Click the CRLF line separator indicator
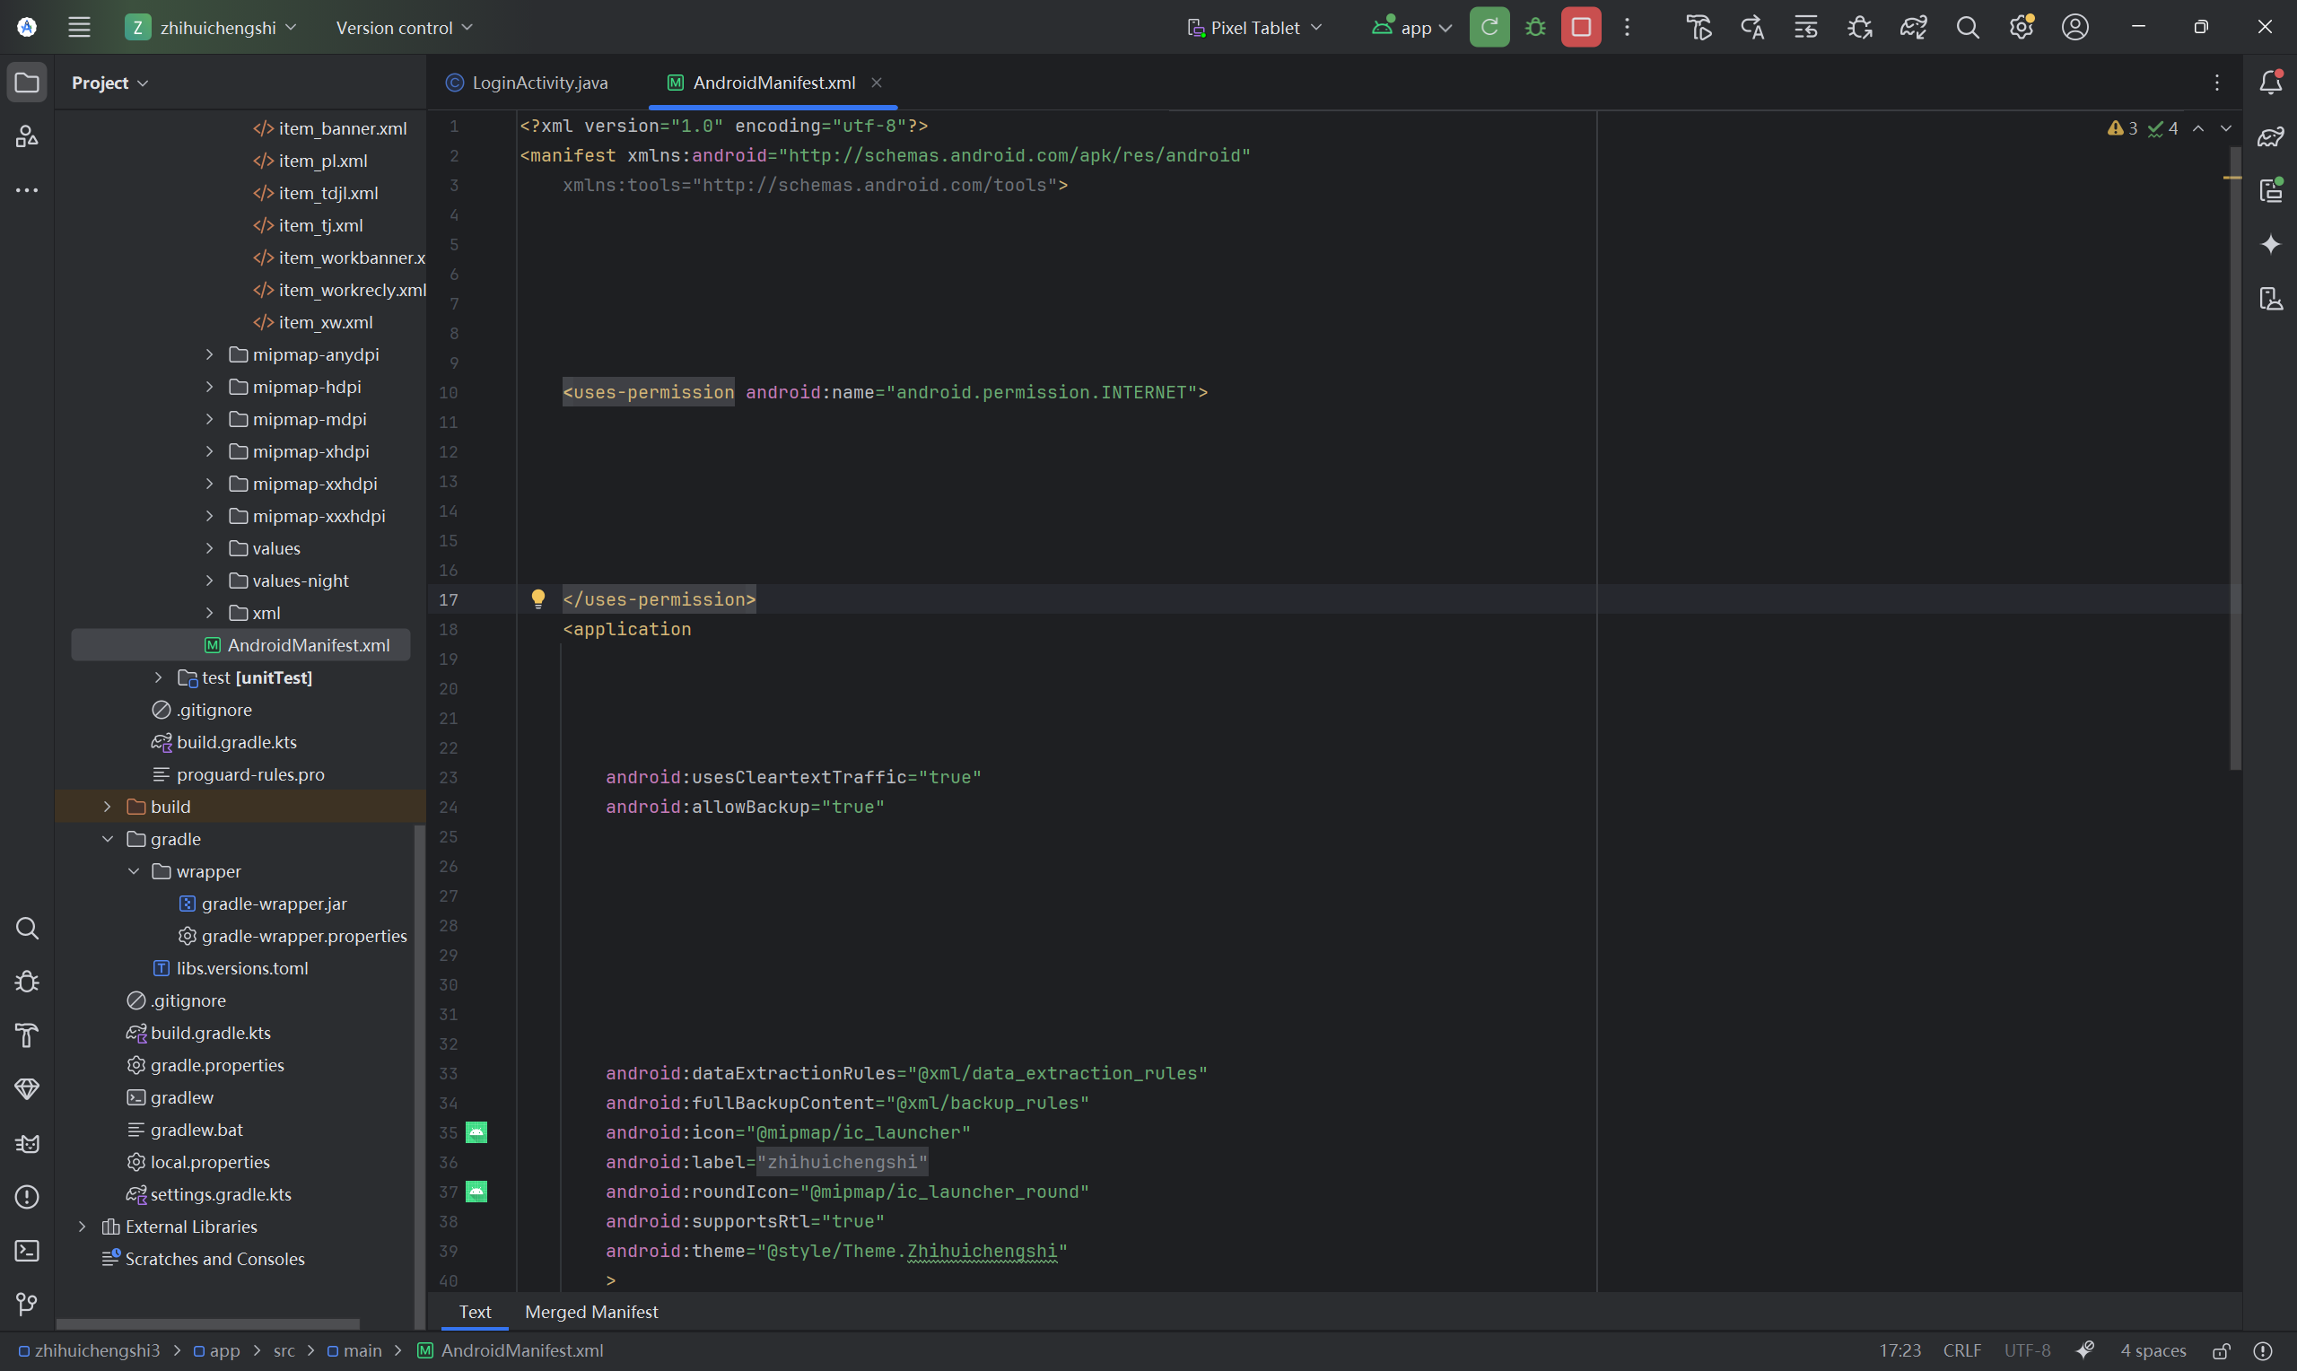Viewport: 2297px width, 1371px height. tap(1961, 1350)
